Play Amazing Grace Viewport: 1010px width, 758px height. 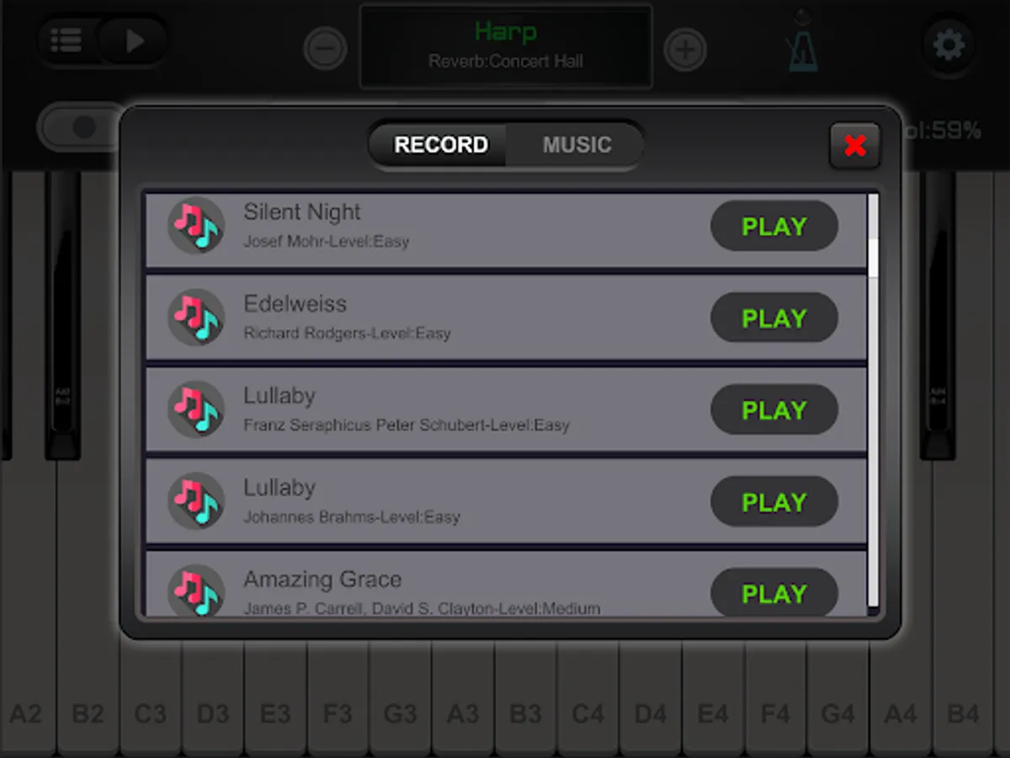pos(774,593)
